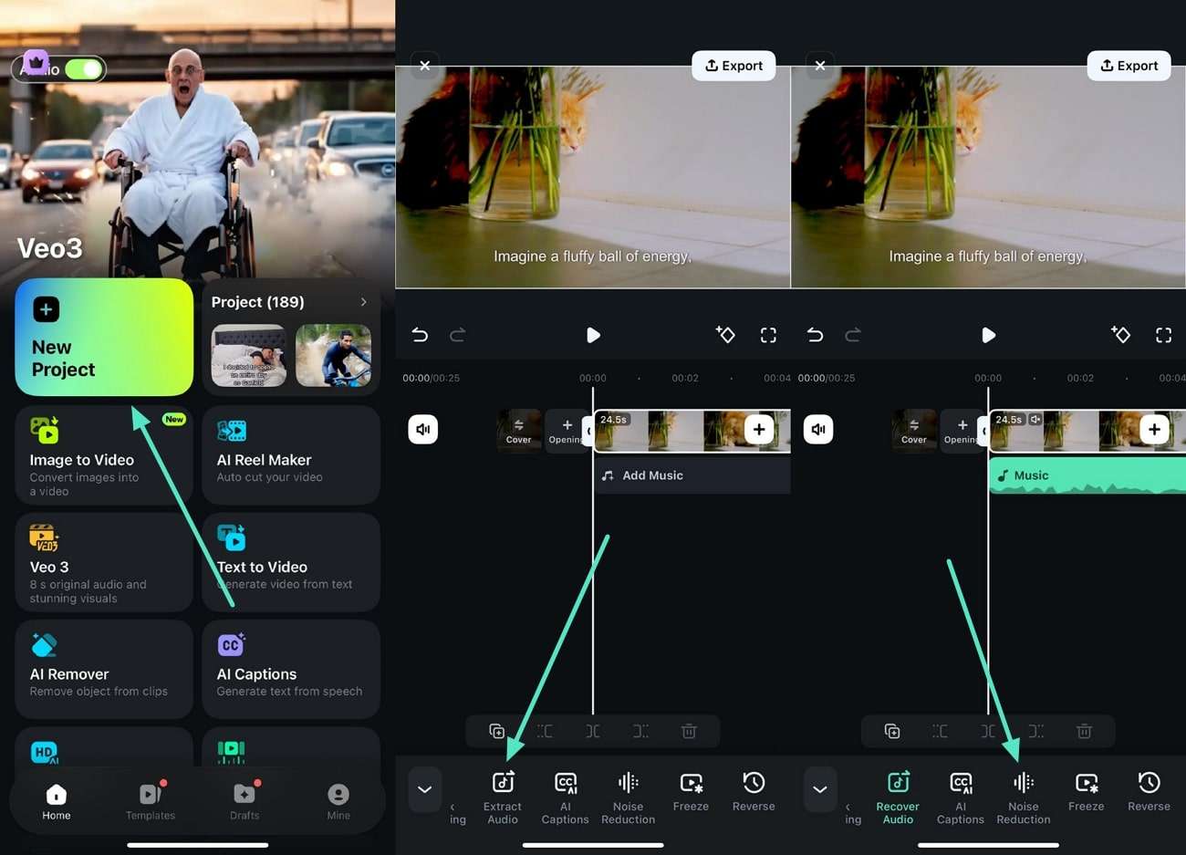Screen dimensions: 1186x855
Task: Split the clip in the middle editor
Action: point(593,731)
